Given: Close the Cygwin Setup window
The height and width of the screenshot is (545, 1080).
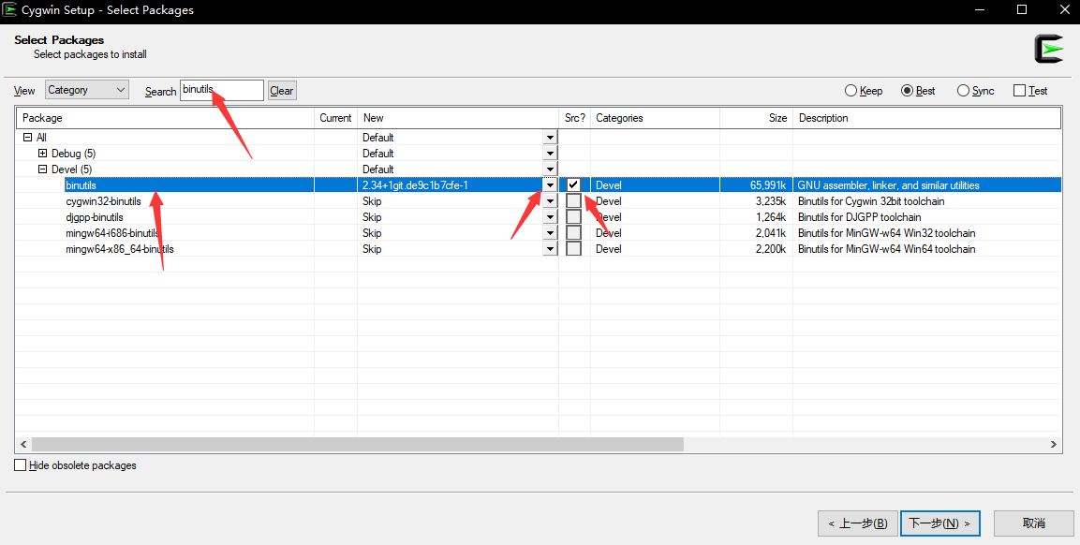Looking at the screenshot, I should 1063,9.
